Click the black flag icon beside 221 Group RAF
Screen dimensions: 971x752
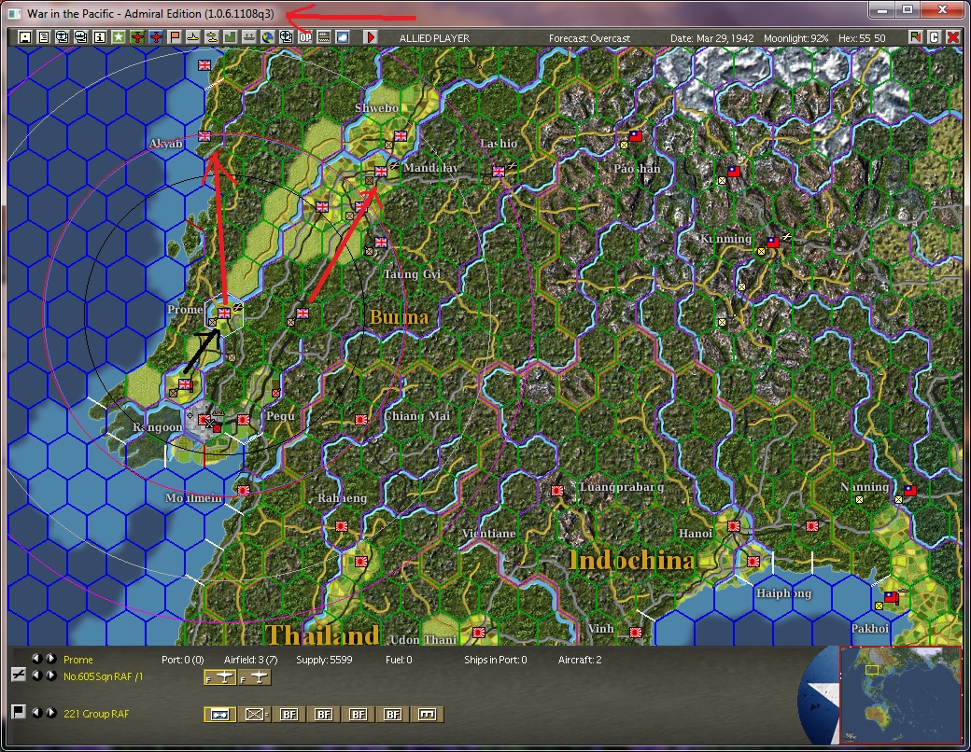(x=19, y=712)
